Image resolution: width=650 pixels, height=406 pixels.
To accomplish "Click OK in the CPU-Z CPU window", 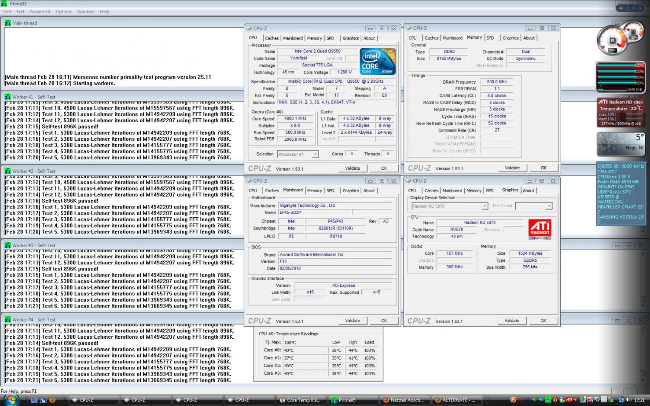I will coord(384,168).
